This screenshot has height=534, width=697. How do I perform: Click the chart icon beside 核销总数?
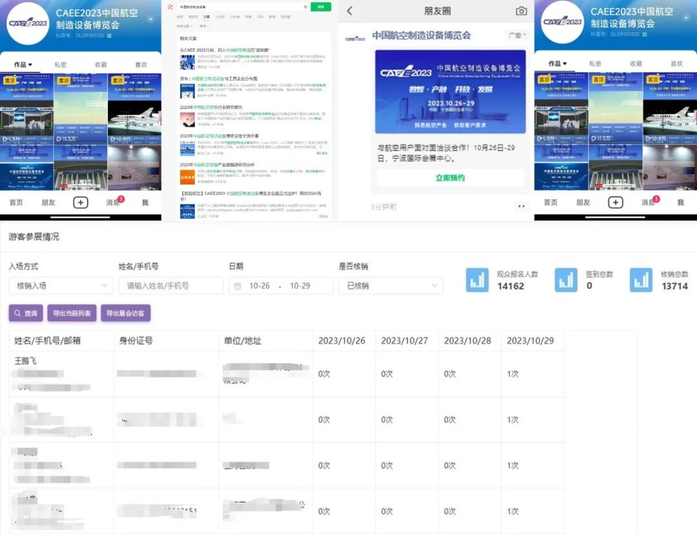click(641, 280)
